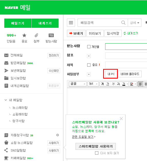Screen dimensions: 147x161
Task: Click 정리하기 button beside 전체메일
Action: click(54, 55)
